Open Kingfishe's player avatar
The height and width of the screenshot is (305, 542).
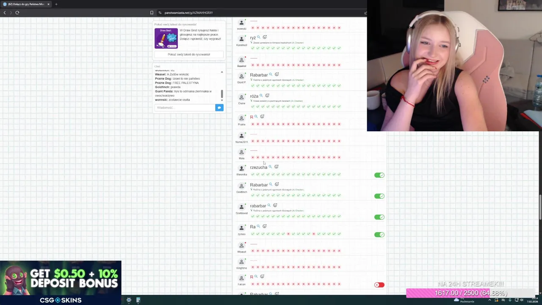coord(242,262)
